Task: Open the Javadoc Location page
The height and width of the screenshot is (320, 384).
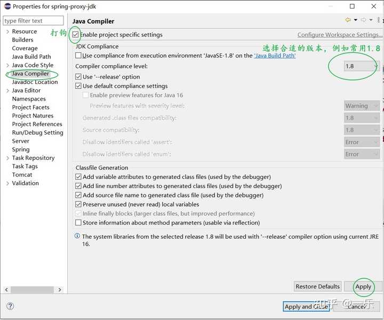Action: click(x=35, y=82)
